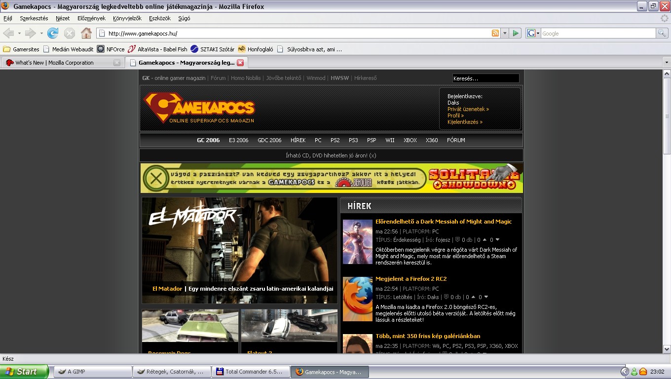
Task: Open the GC 2006 navigation item
Action: coord(208,140)
